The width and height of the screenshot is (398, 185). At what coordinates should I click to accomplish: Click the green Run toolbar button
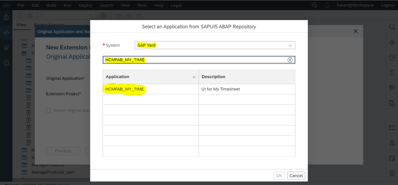(x=103, y=15)
